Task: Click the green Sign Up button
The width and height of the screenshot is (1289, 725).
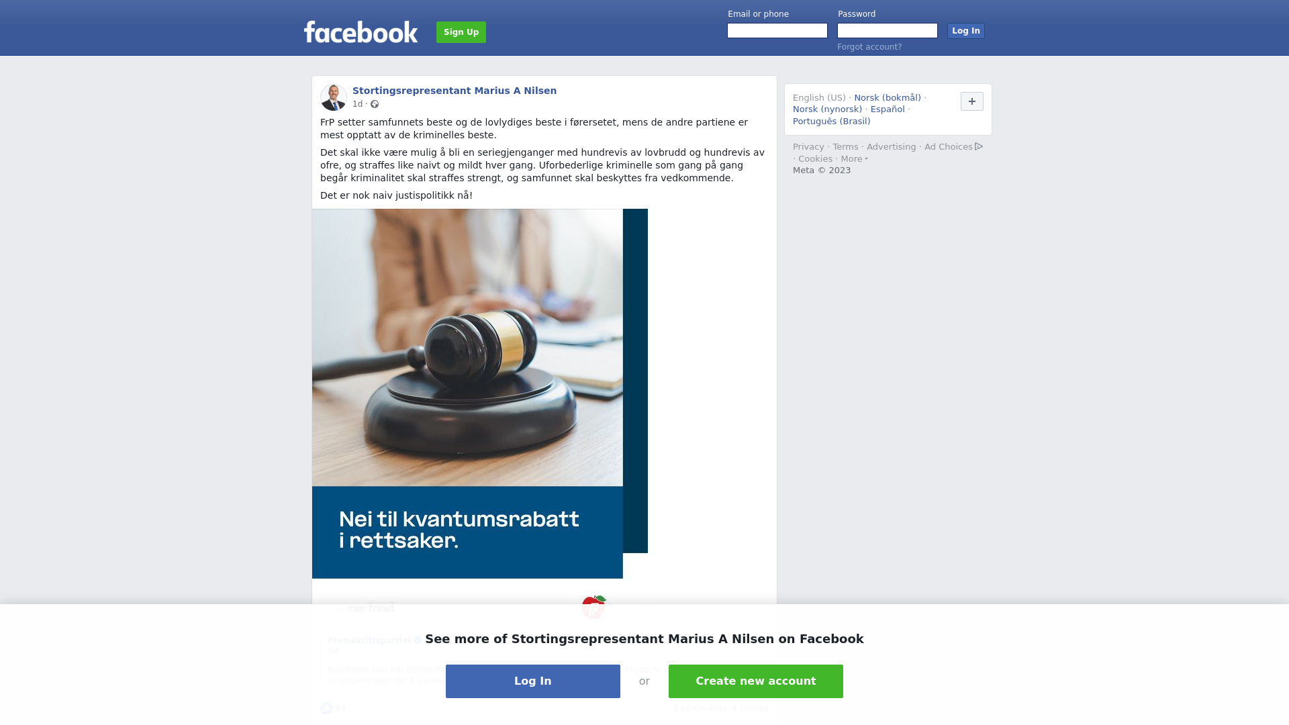Action: [x=461, y=32]
